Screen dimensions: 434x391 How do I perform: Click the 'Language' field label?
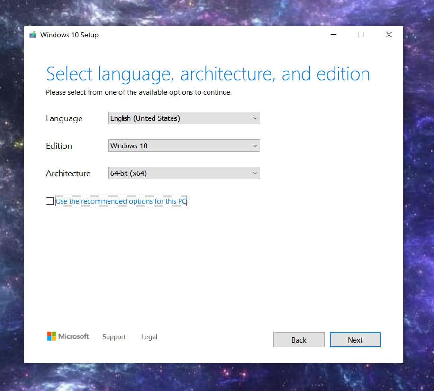point(64,118)
